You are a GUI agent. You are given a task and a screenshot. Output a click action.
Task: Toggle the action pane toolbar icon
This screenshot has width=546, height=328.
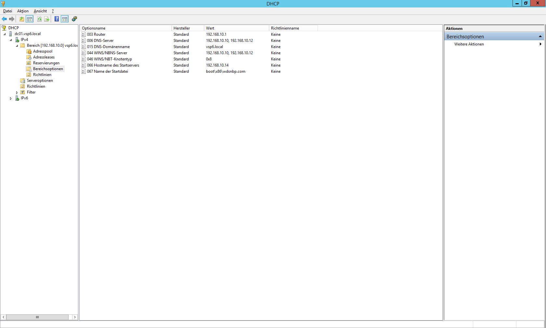pyautogui.click(x=65, y=19)
